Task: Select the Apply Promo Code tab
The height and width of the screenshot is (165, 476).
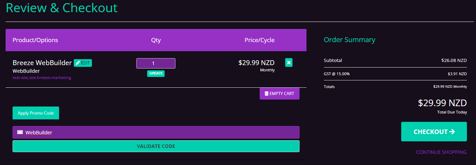Action: [36, 113]
